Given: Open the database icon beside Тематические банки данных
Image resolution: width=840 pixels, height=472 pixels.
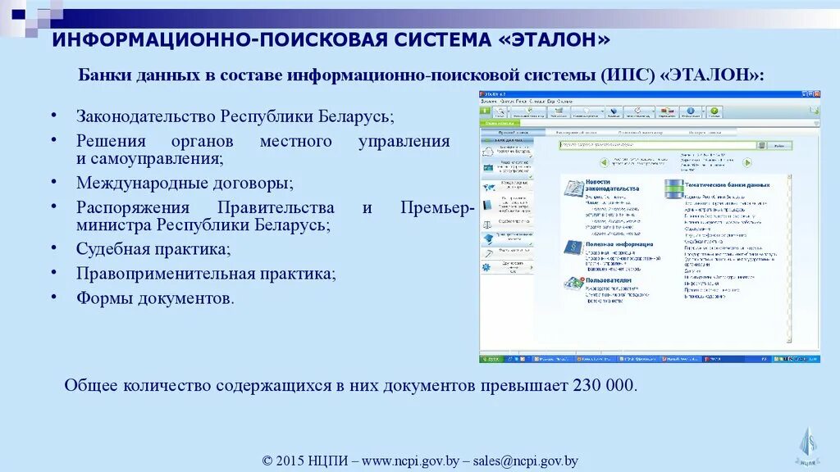Looking at the screenshot, I should [x=674, y=188].
